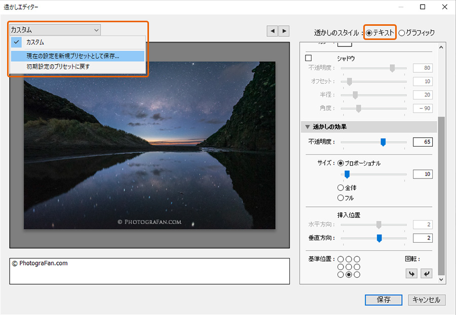Show next photo with right arrow button
This screenshot has width=456, height=315.
pos(284,31)
